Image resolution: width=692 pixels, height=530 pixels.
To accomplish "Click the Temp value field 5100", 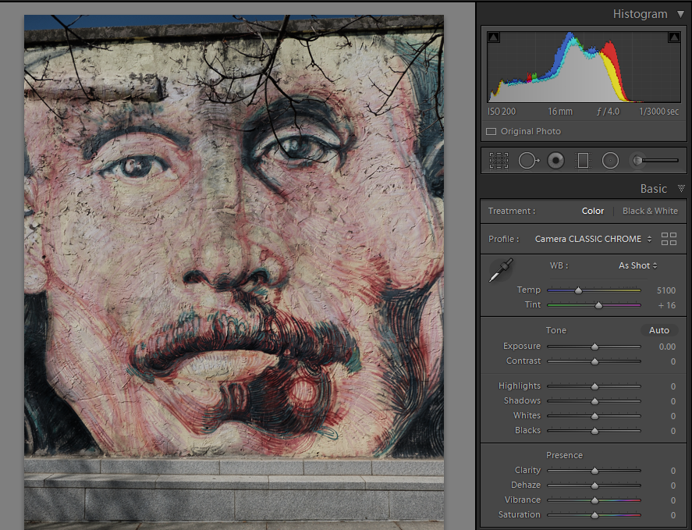I will pyautogui.click(x=665, y=290).
